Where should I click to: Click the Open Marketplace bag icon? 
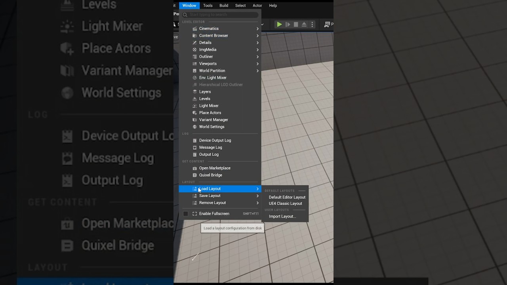pyautogui.click(x=194, y=168)
